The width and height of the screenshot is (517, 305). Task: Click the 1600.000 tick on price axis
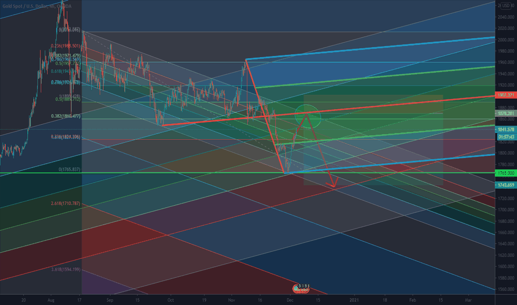click(506, 266)
